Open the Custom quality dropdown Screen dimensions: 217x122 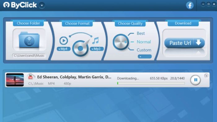(x=145, y=56)
